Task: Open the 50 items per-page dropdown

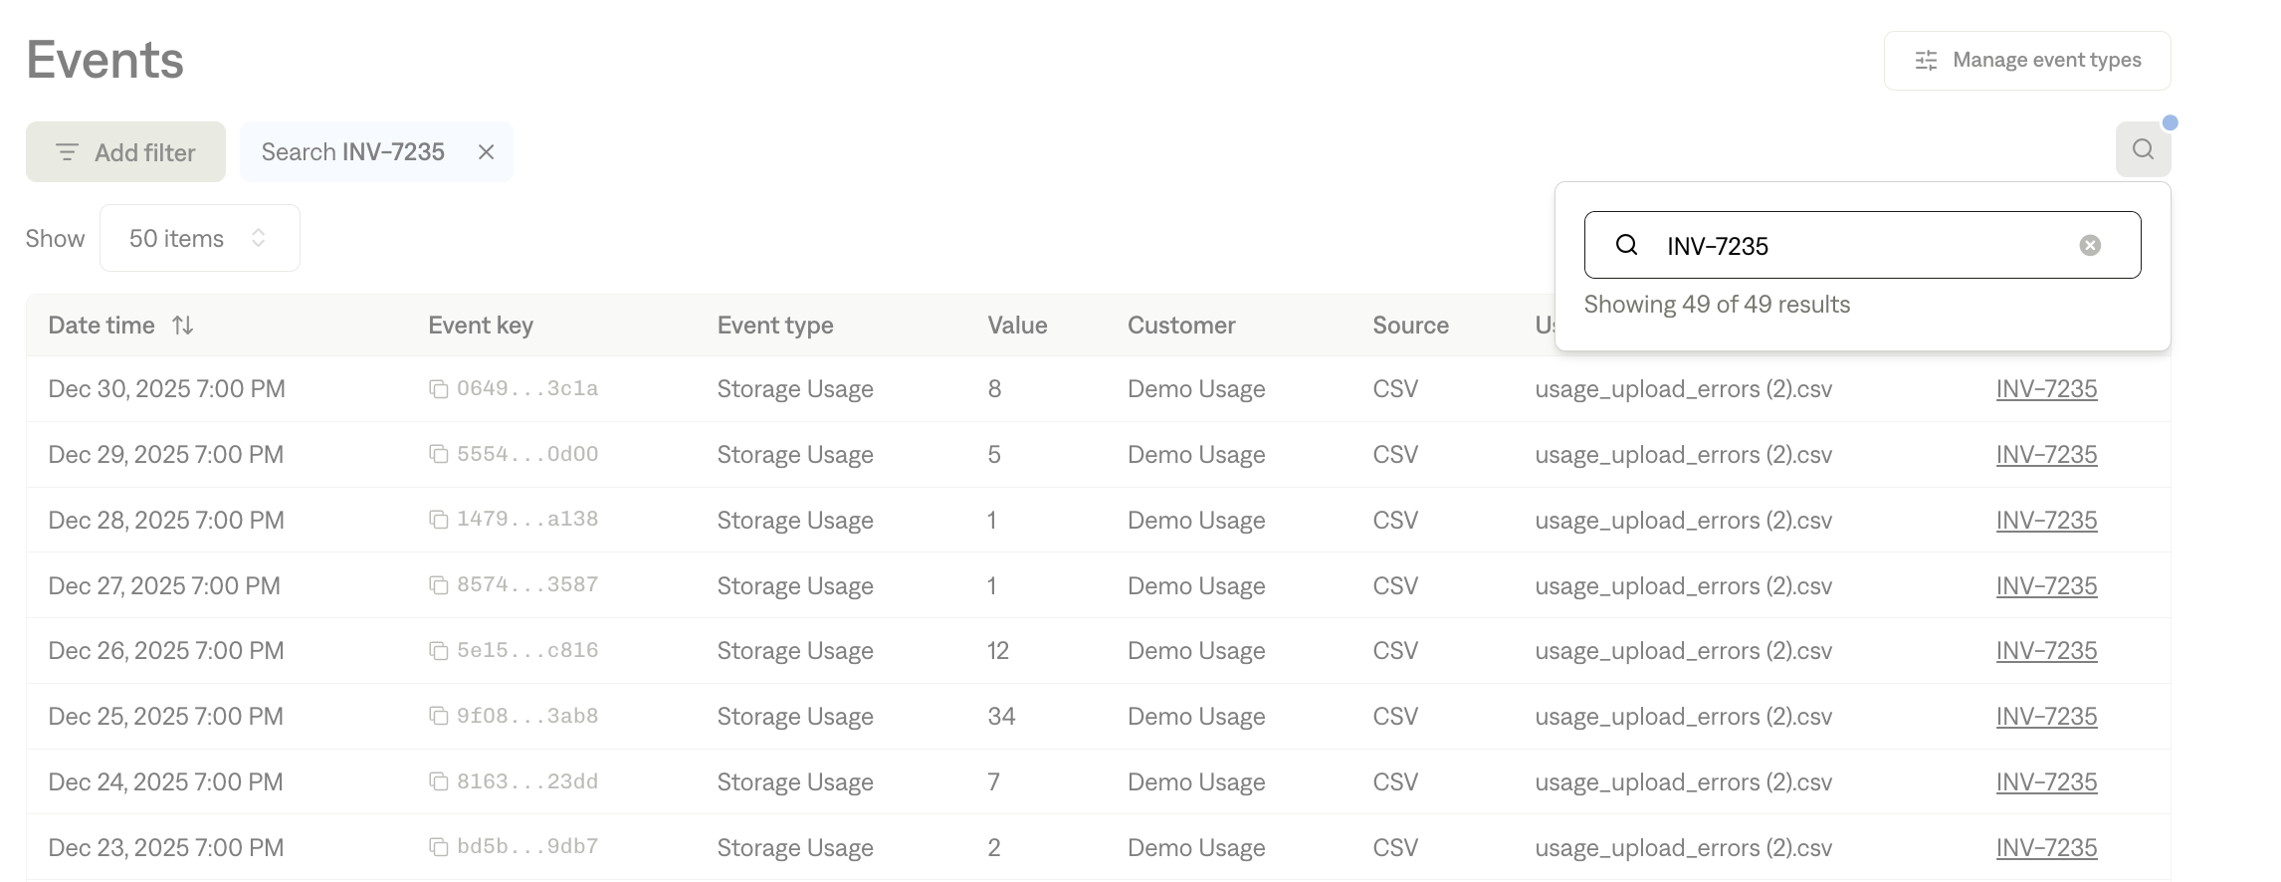Action: [x=199, y=239]
